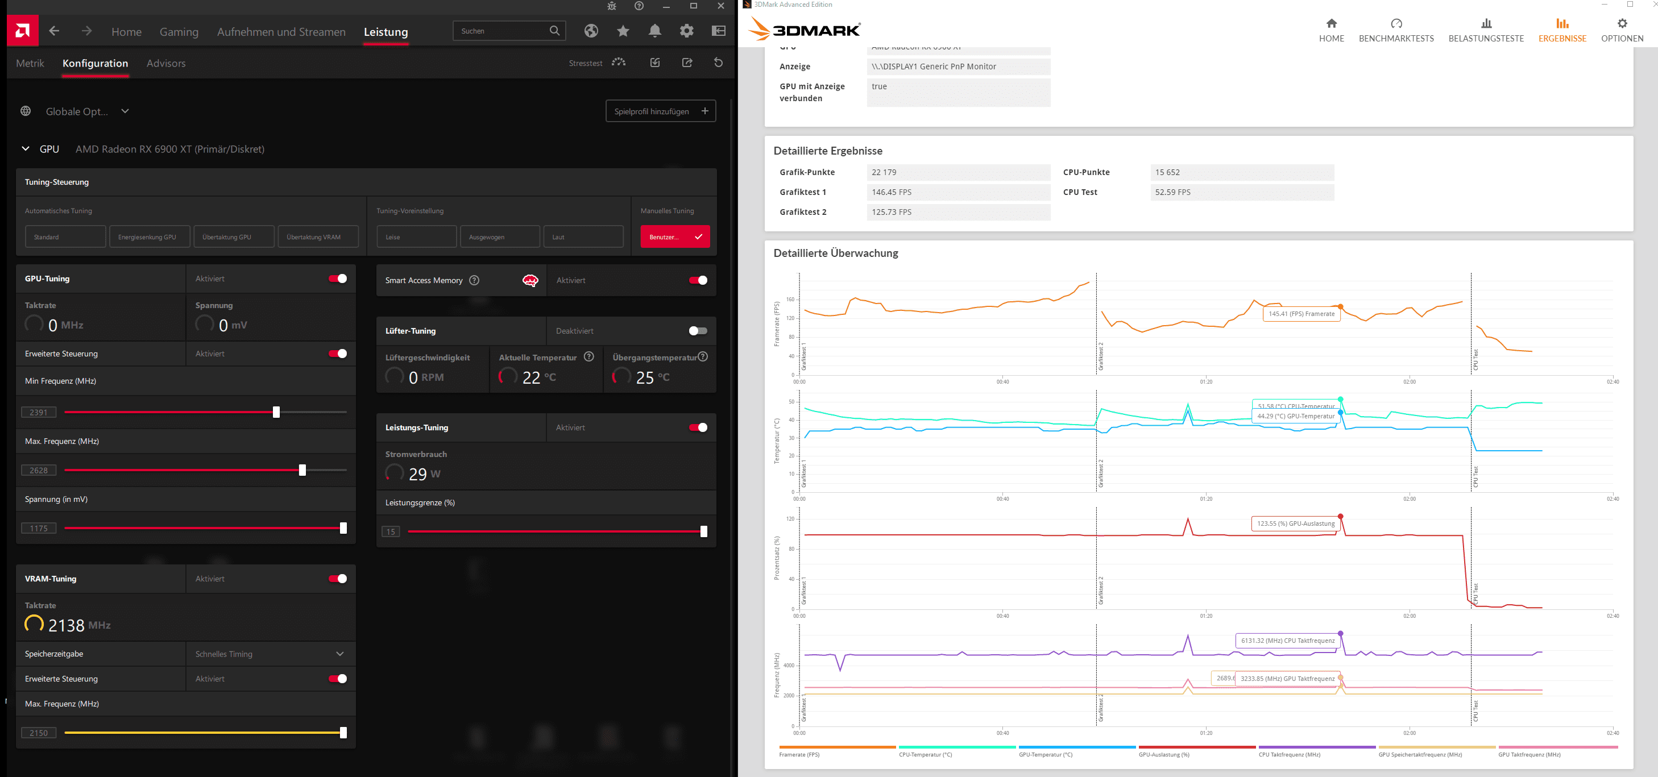
Task: Select Übertaktung VRAM preset
Action: coord(318,236)
